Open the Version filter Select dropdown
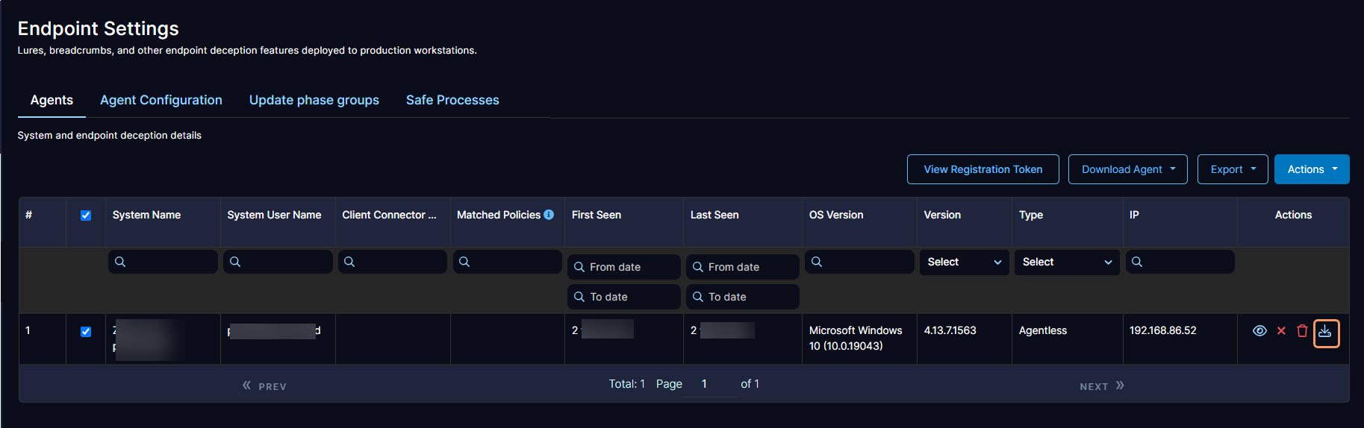This screenshot has height=428, width=1364. click(964, 262)
